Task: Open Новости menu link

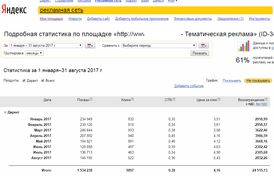Action: [x=75, y=19]
